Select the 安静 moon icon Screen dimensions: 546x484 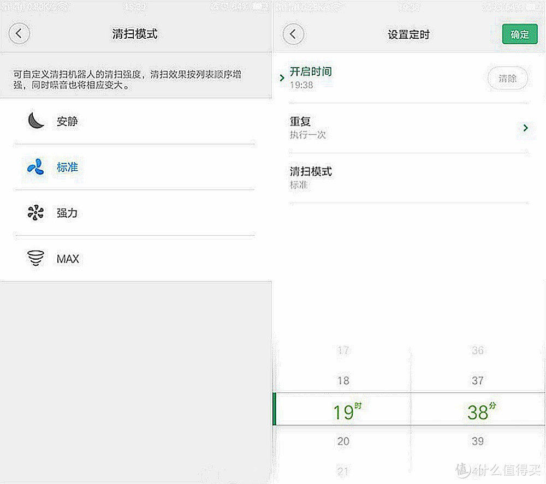tap(35, 121)
